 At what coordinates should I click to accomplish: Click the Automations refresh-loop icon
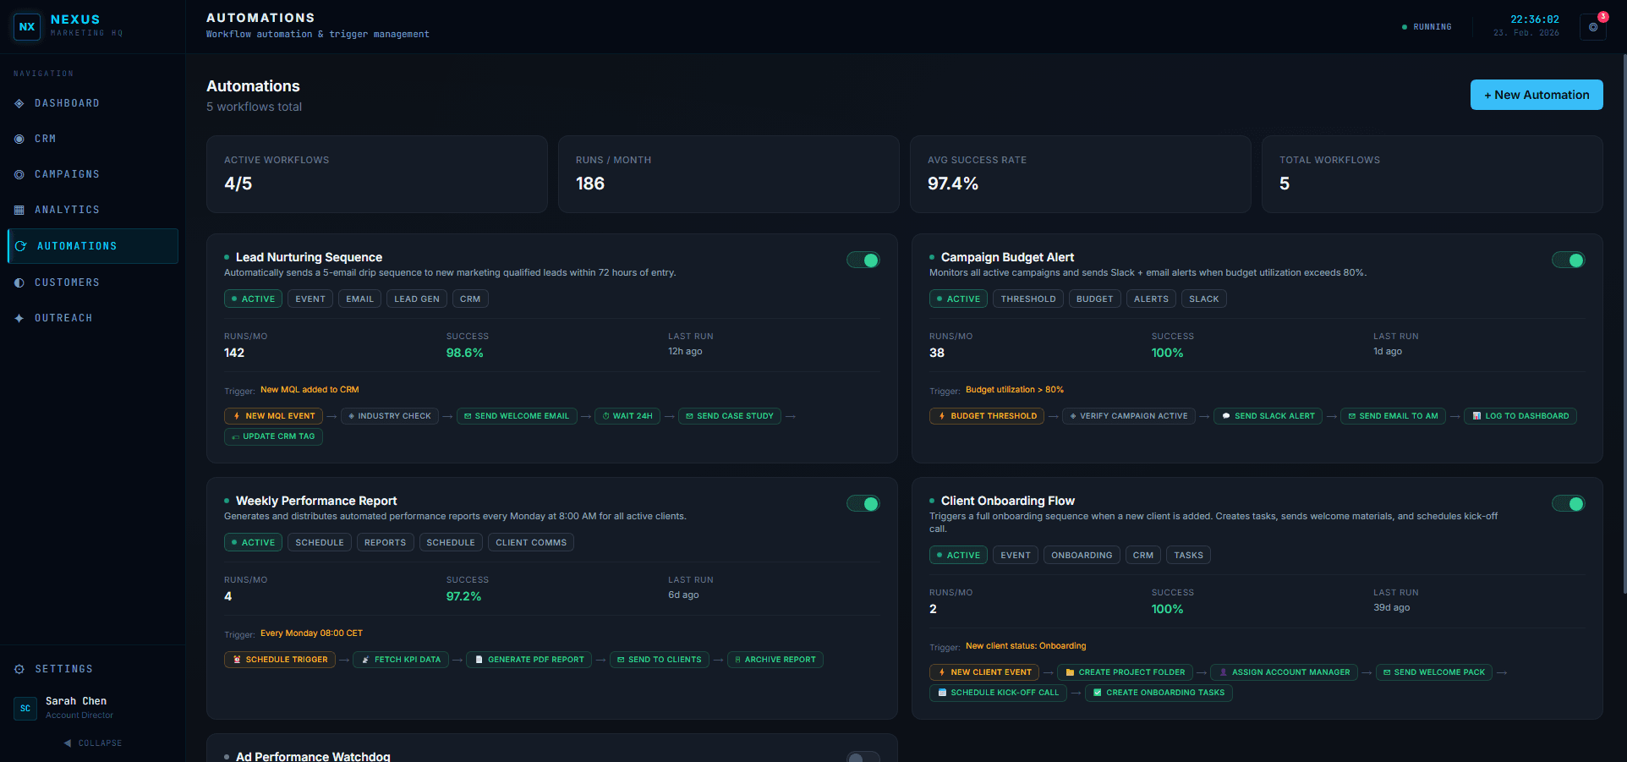point(21,246)
